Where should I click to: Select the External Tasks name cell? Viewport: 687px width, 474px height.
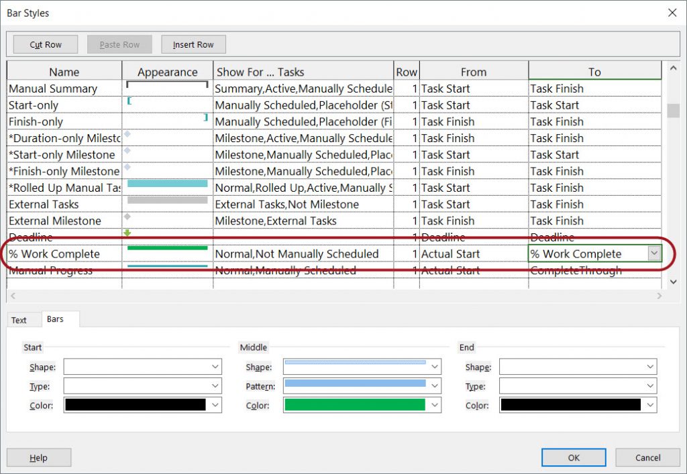(x=64, y=204)
